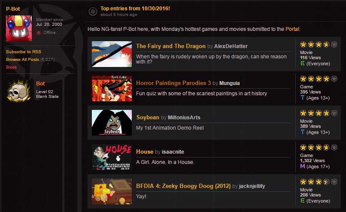Click 'Jul. 20, 2000' member date
The image size is (346, 212).
[x=49, y=24]
